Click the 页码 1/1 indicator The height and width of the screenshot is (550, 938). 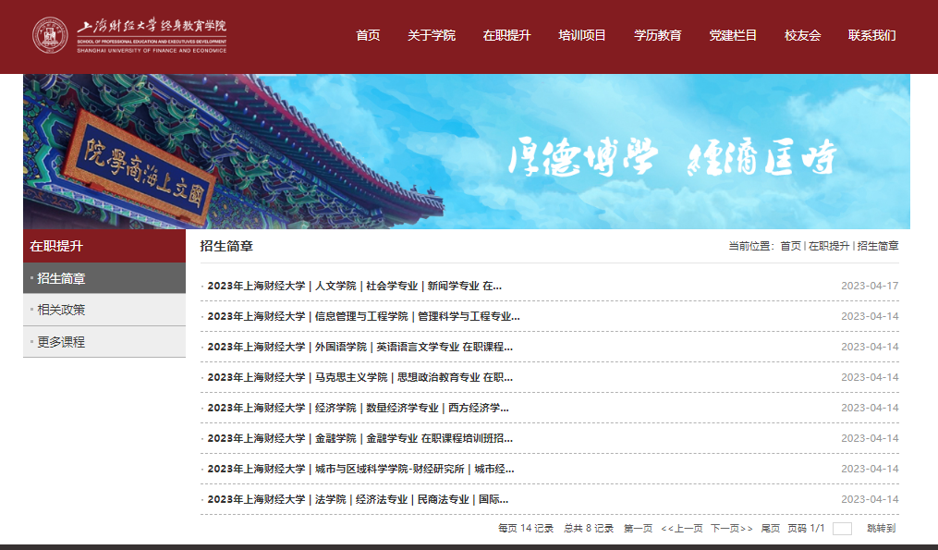[x=806, y=529]
